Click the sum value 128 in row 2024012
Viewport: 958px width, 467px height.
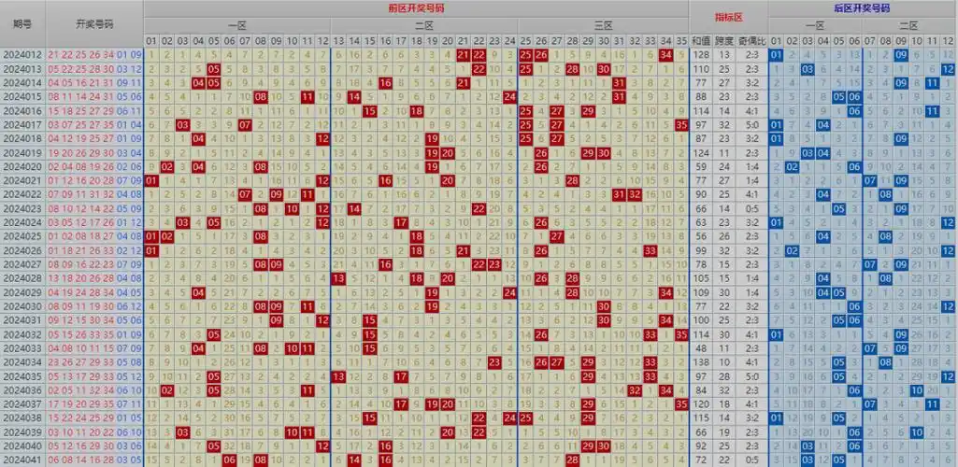coord(701,55)
